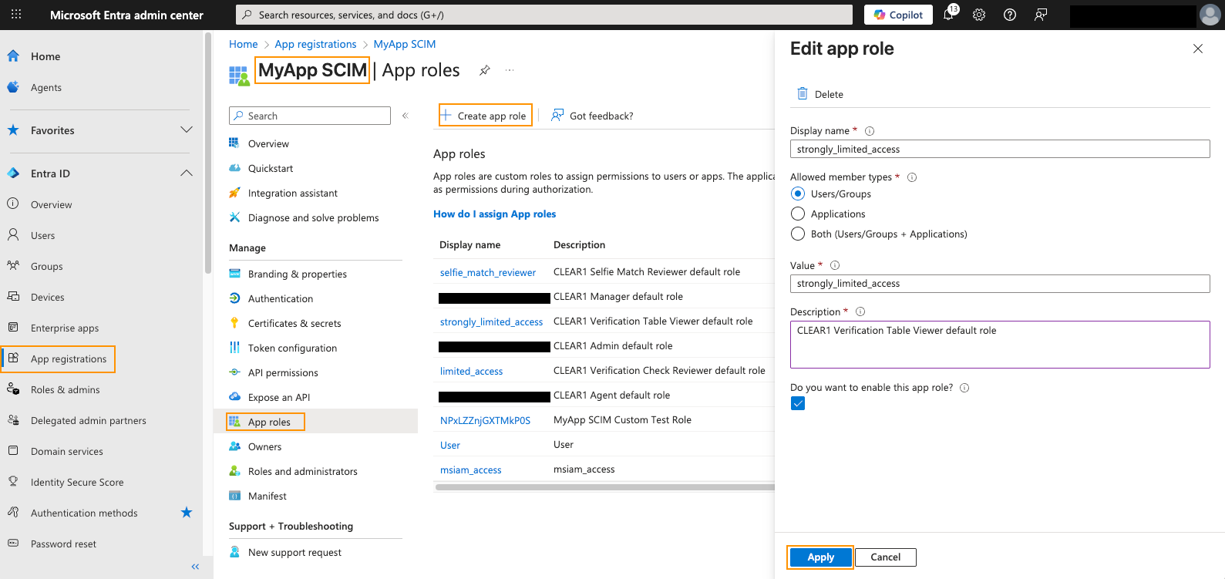Viewport: 1225px width, 579px height.
Task: Click the Identity Secure Score trophy icon
Action: (x=13, y=482)
